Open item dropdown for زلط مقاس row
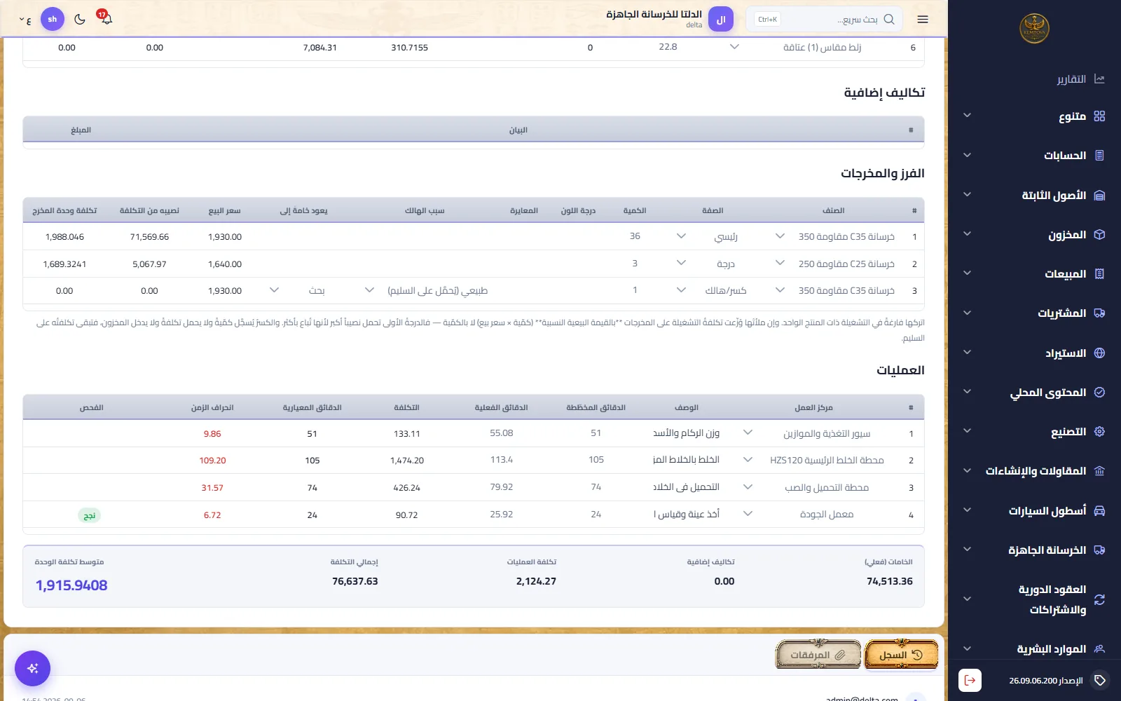This screenshot has width=1121, height=701. coord(734,47)
